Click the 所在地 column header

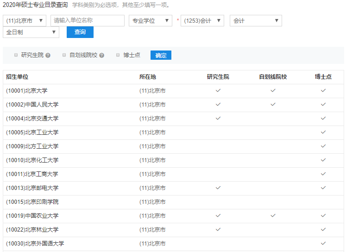[148, 77]
